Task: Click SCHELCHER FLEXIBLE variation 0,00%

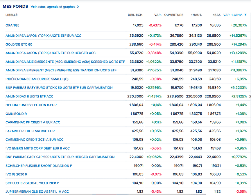Action: click(156, 166)
